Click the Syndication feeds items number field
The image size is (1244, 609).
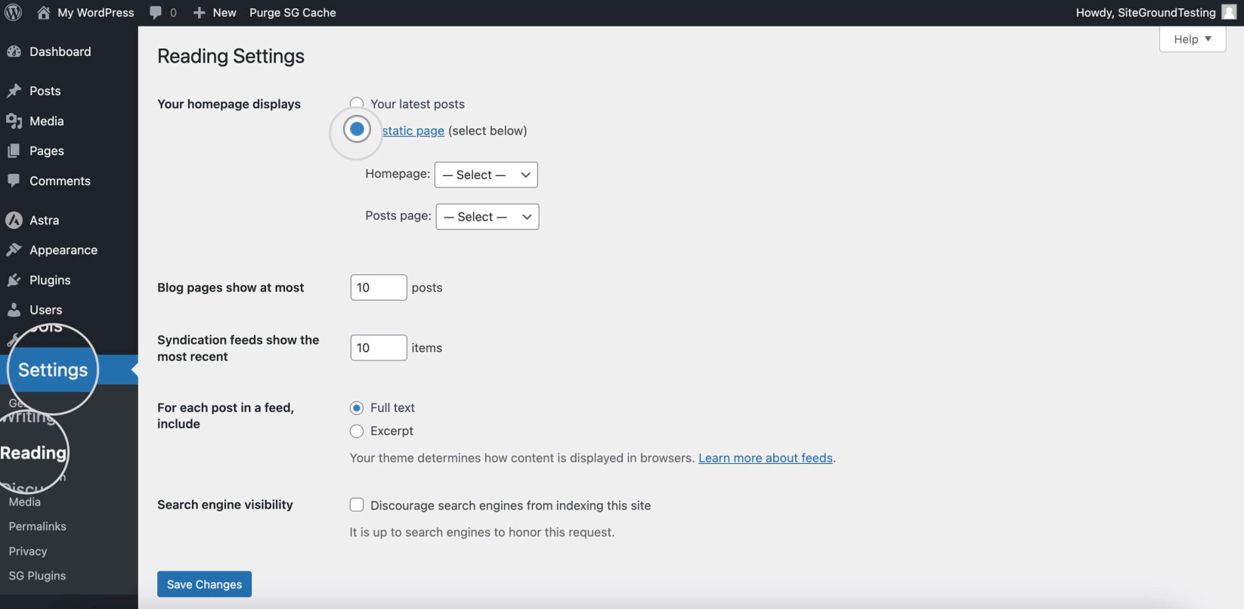(379, 348)
